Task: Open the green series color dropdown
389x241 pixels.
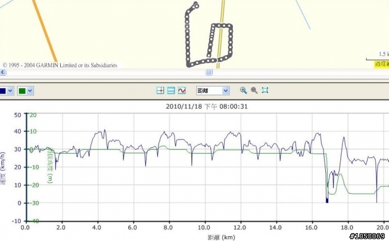Action: click(30, 91)
